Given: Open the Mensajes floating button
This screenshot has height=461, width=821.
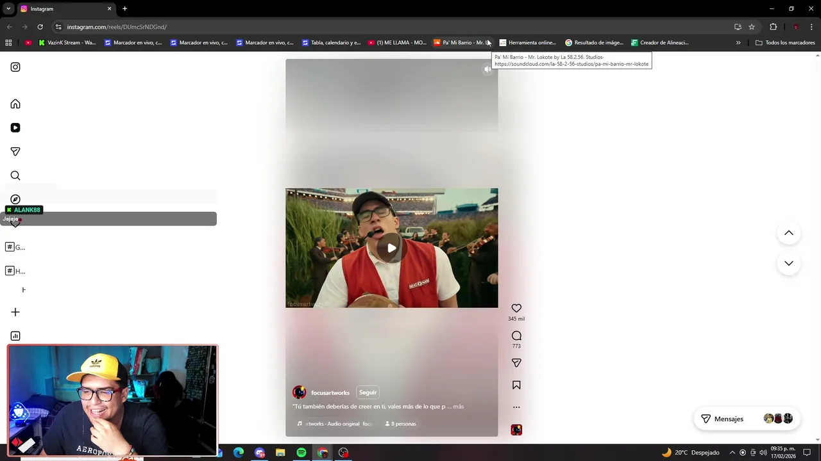Looking at the screenshot, I should [x=747, y=419].
